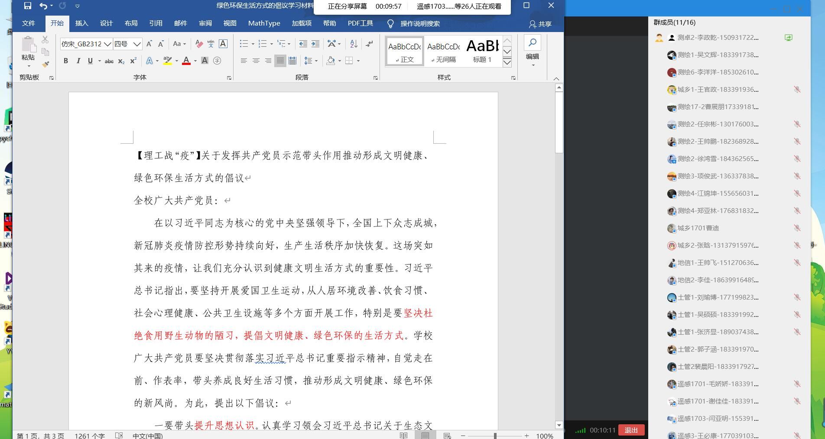The width and height of the screenshot is (825, 439).
Task: Open the PDF工具 tab
Action: click(x=360, y=23)
